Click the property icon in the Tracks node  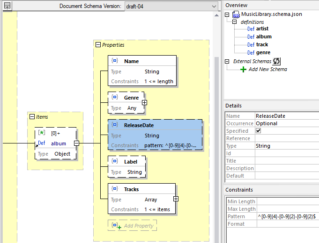click(x=115, y=189)
